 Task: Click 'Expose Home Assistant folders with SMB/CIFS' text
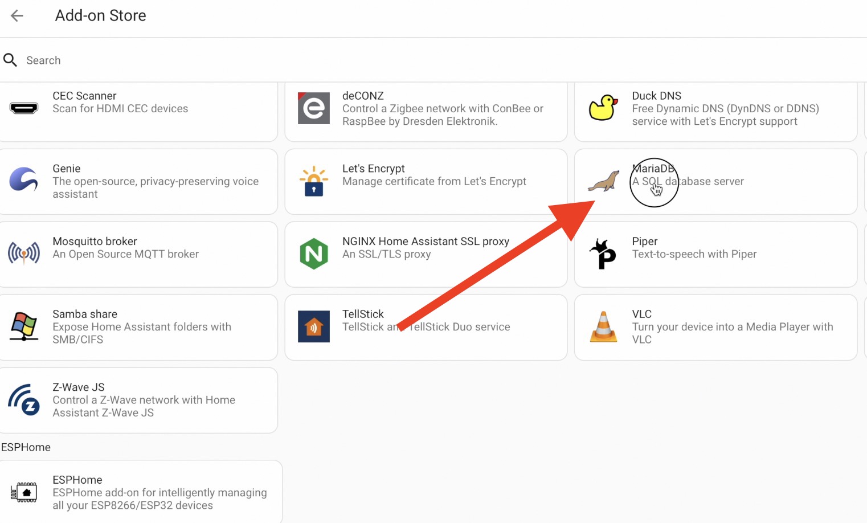click(x=142, y=333)
